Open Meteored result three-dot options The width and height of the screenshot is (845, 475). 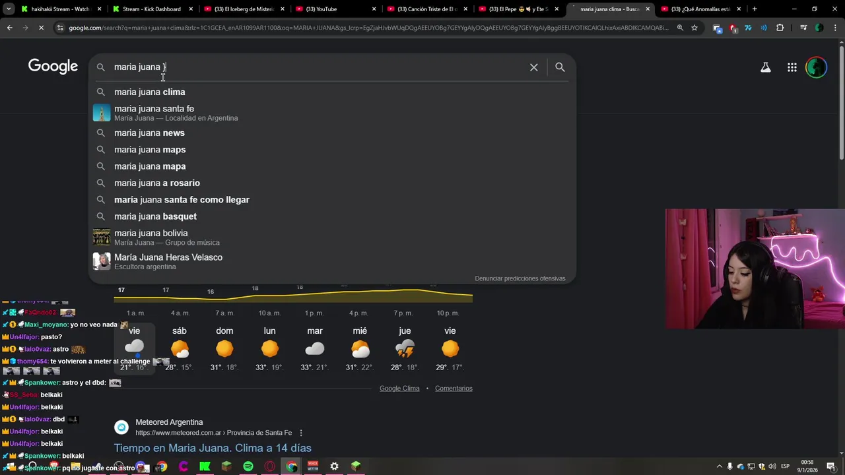[x=301, y=433]
